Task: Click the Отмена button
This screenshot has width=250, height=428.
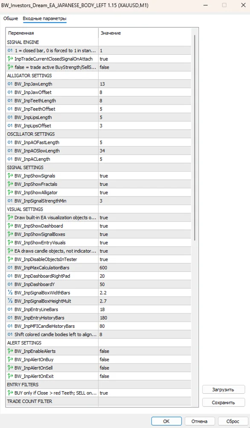Action: click(x=200, y=421)
